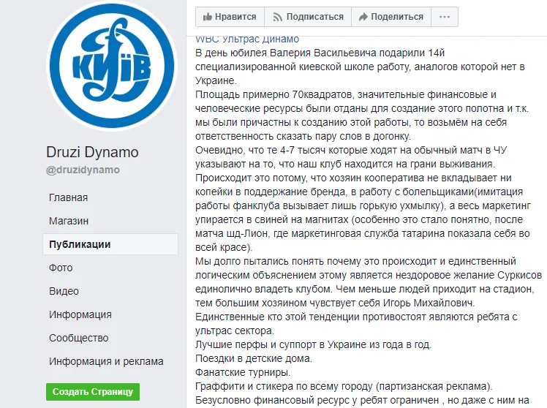Click the Подписаться follow feed button
Image resolution: width=547 pixels, height=408 pixels.
coord(307,17)
